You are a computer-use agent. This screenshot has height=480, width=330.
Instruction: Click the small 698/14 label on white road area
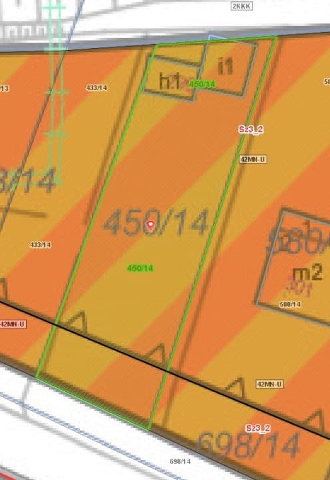tap(180, 461)
